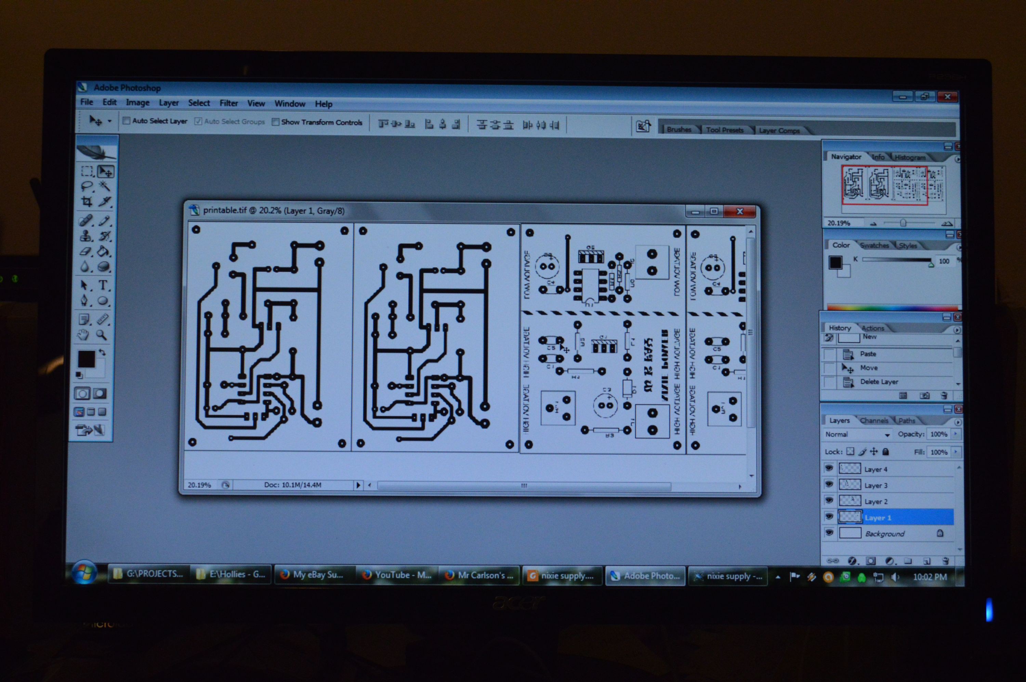The height and width of the screenshot is (682, 1026).
Task: Select the Type tool
Action: tap(103, 285)
